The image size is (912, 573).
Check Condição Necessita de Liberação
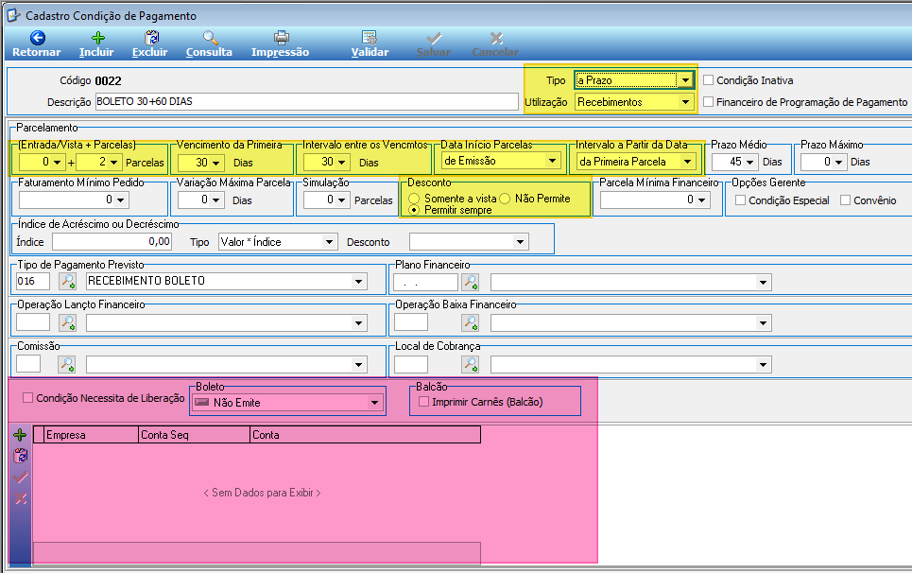pyautogui.click(x=27, y=398)
